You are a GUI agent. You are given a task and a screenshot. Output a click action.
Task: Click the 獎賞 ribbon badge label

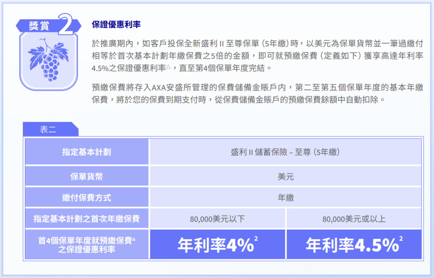point(39,26)
